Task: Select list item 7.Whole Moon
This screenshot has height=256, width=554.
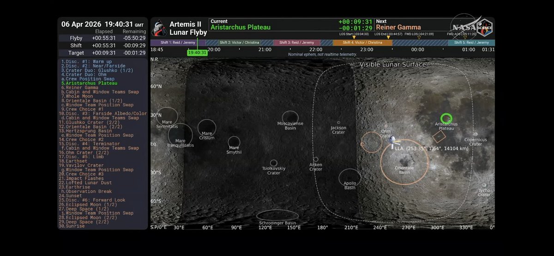Action: point(77,96)
